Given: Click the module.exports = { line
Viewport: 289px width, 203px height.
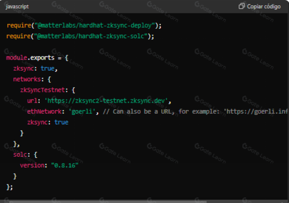Looking at the screenshot, I should [38, 58].
